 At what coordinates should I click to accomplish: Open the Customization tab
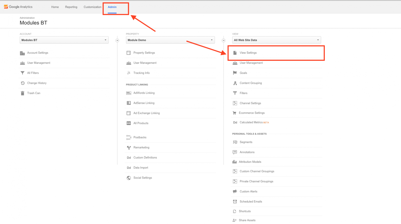tap(92, 7)
